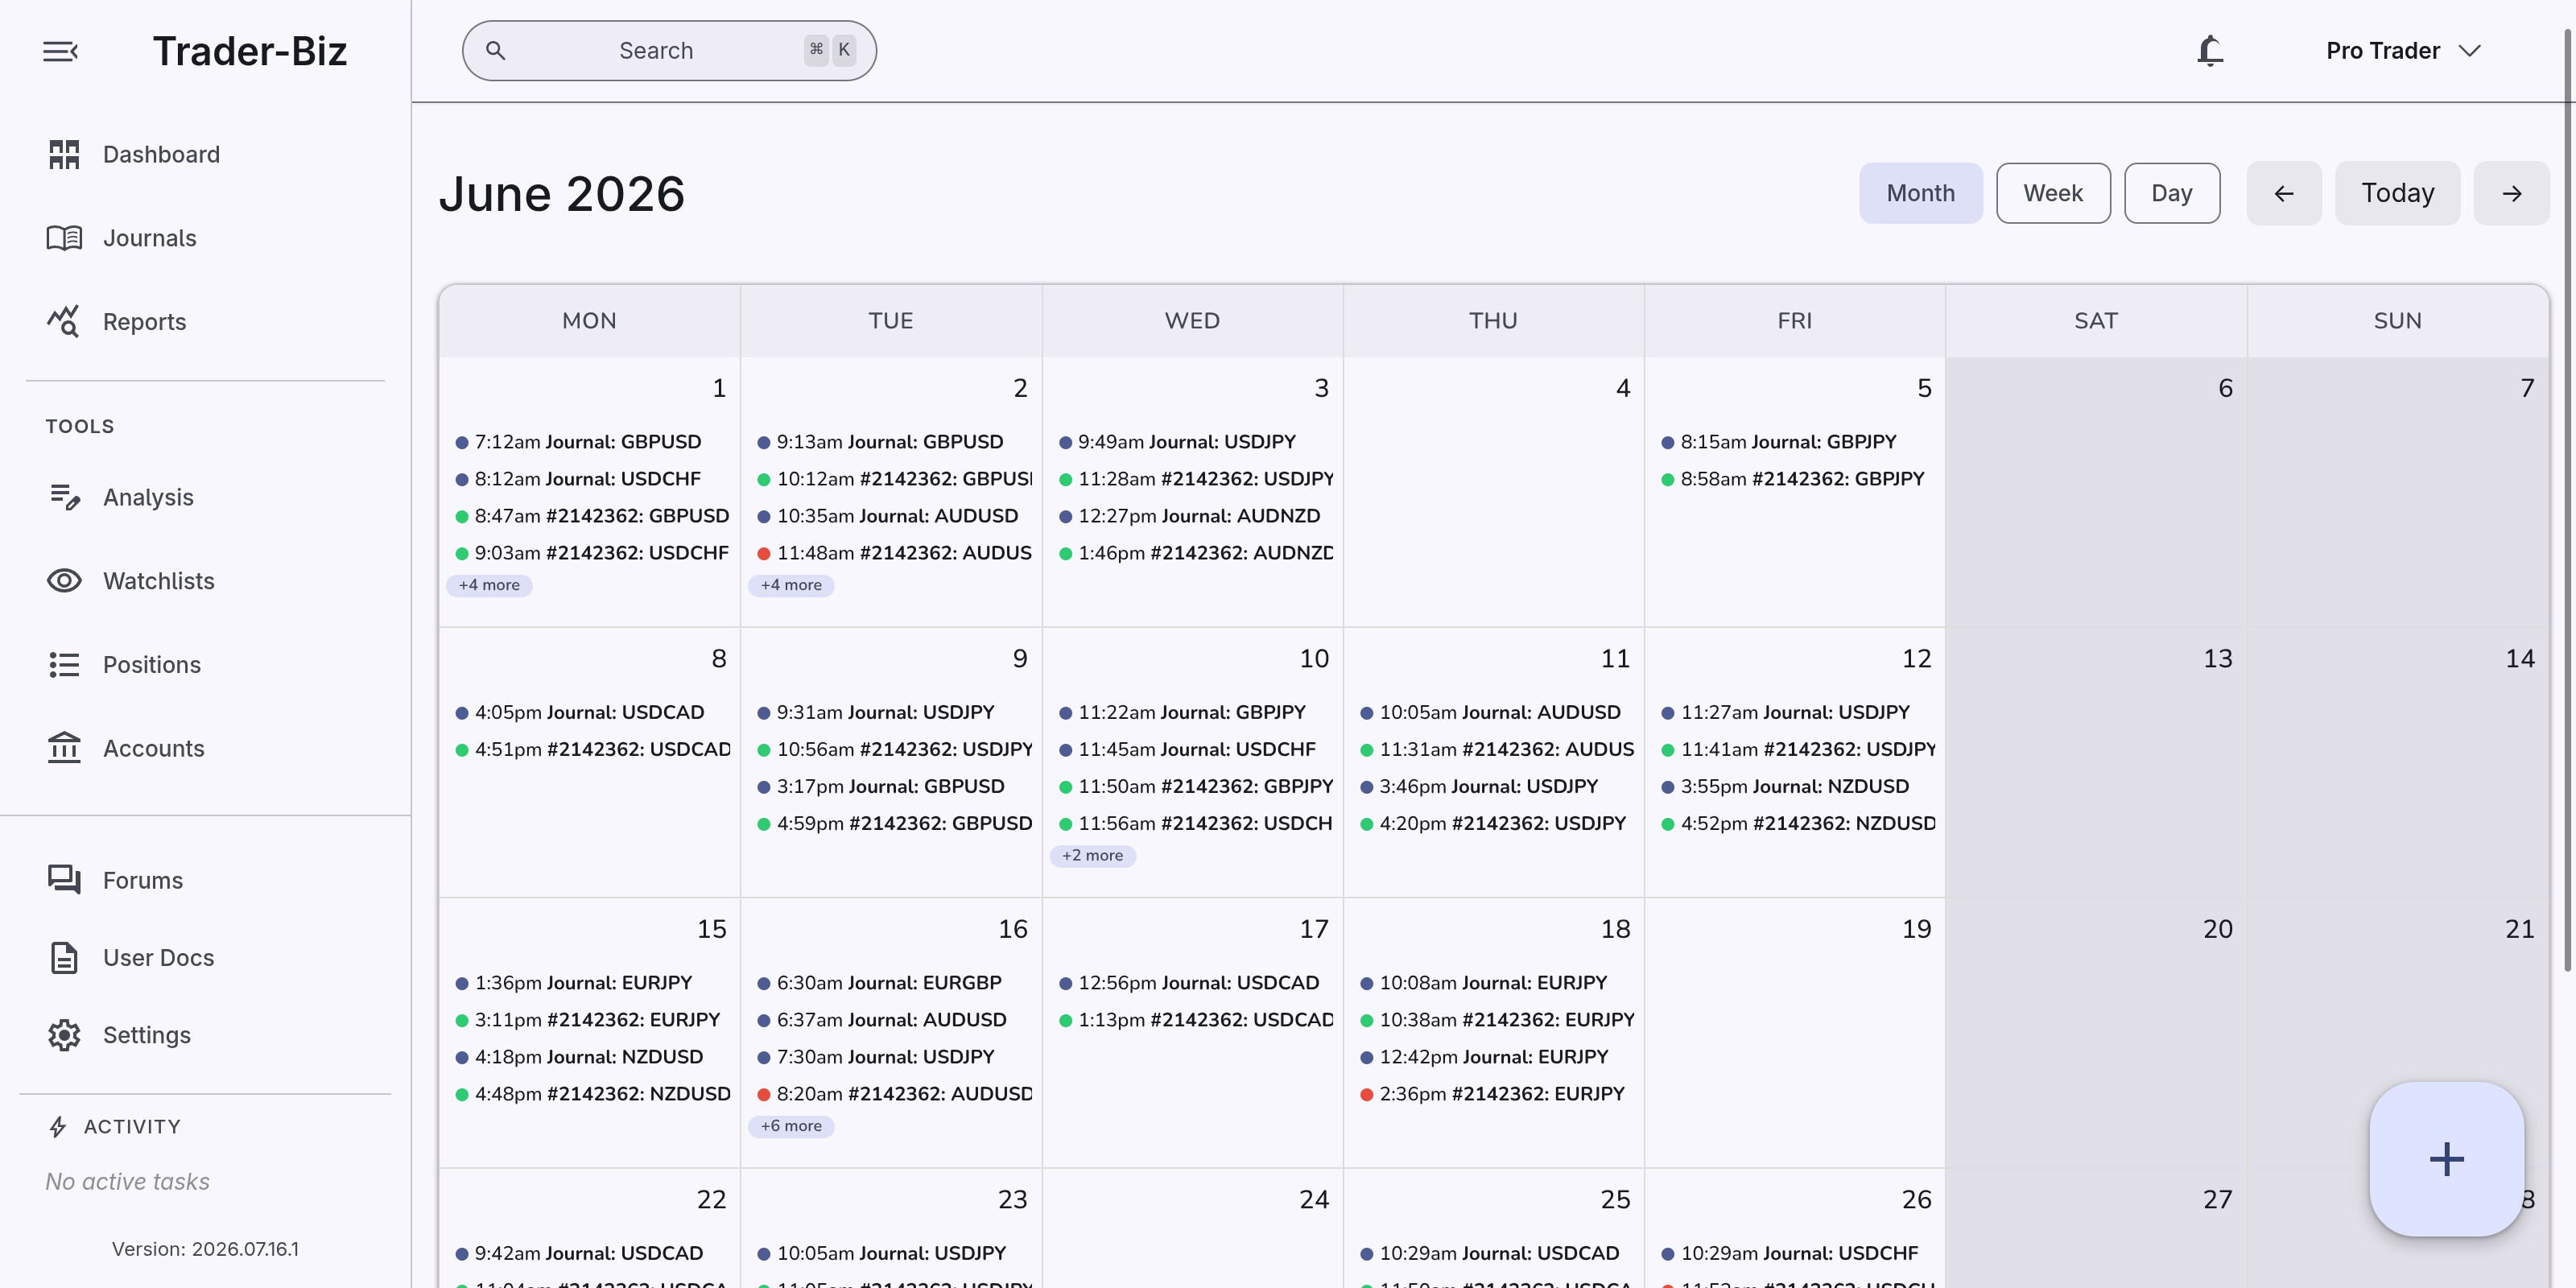Open 9:42am Journal: USDCAD event
This screenshot has width=2576, height=1288.
click(590, 1253)
